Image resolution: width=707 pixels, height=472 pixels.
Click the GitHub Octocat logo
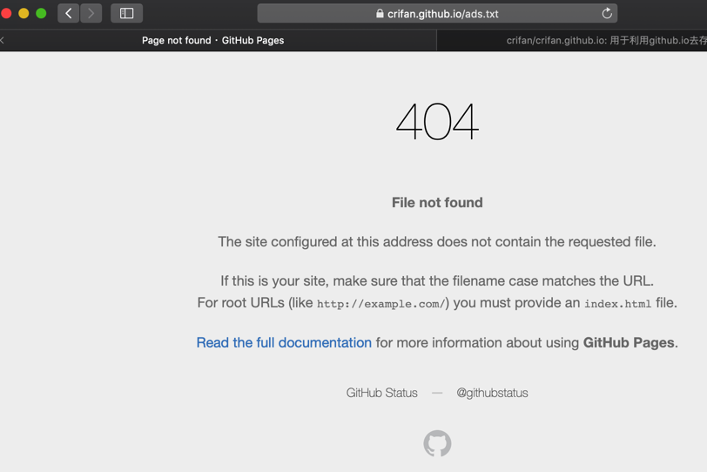(x=437, y=443)
